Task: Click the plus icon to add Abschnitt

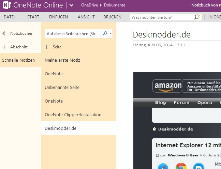Action: (x=4, y=47)
